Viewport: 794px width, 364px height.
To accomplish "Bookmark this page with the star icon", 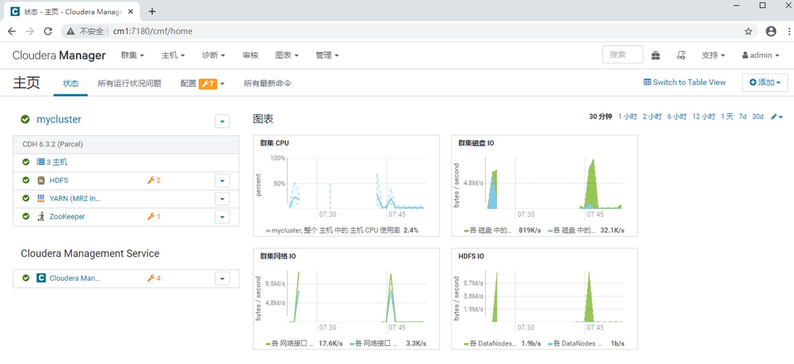I will [748, 31].
